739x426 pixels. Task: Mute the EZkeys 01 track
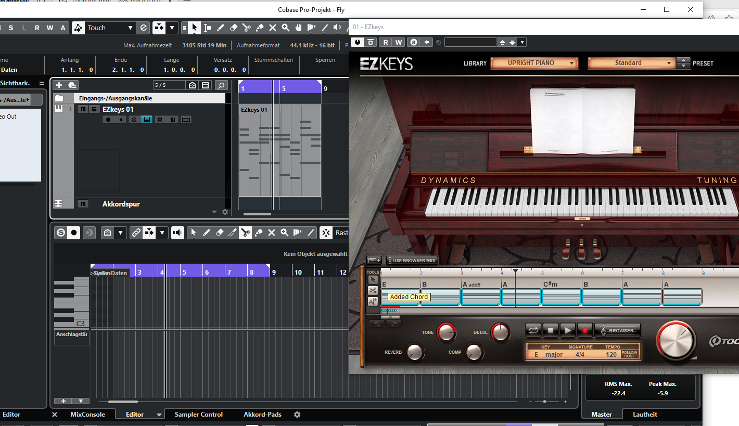[83, 109]
